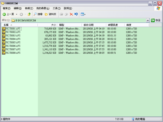This screenshot has height=122, width=163.
Task: Click the address bar folder icon
Action: click(13, 20)
